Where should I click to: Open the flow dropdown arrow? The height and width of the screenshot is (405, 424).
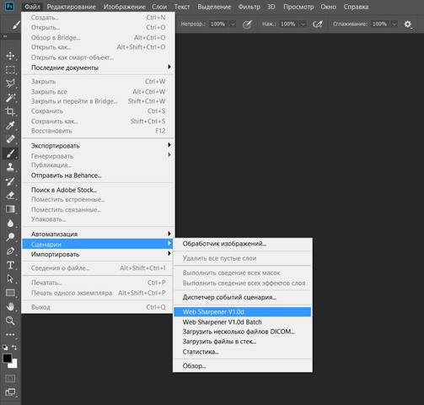[303, 24]
